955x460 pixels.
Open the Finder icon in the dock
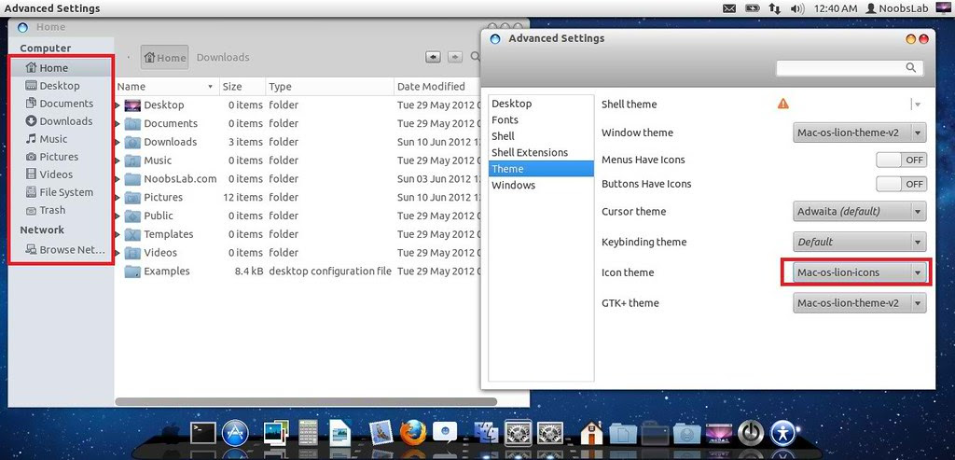486,433
